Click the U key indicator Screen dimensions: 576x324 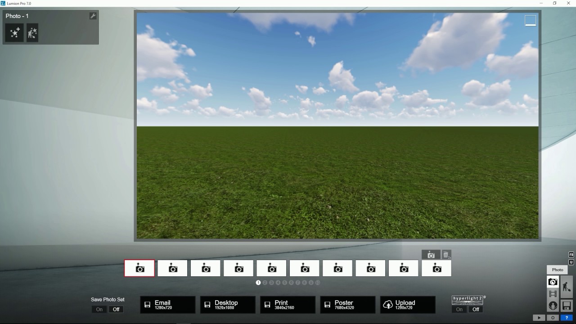pos(571,262)
